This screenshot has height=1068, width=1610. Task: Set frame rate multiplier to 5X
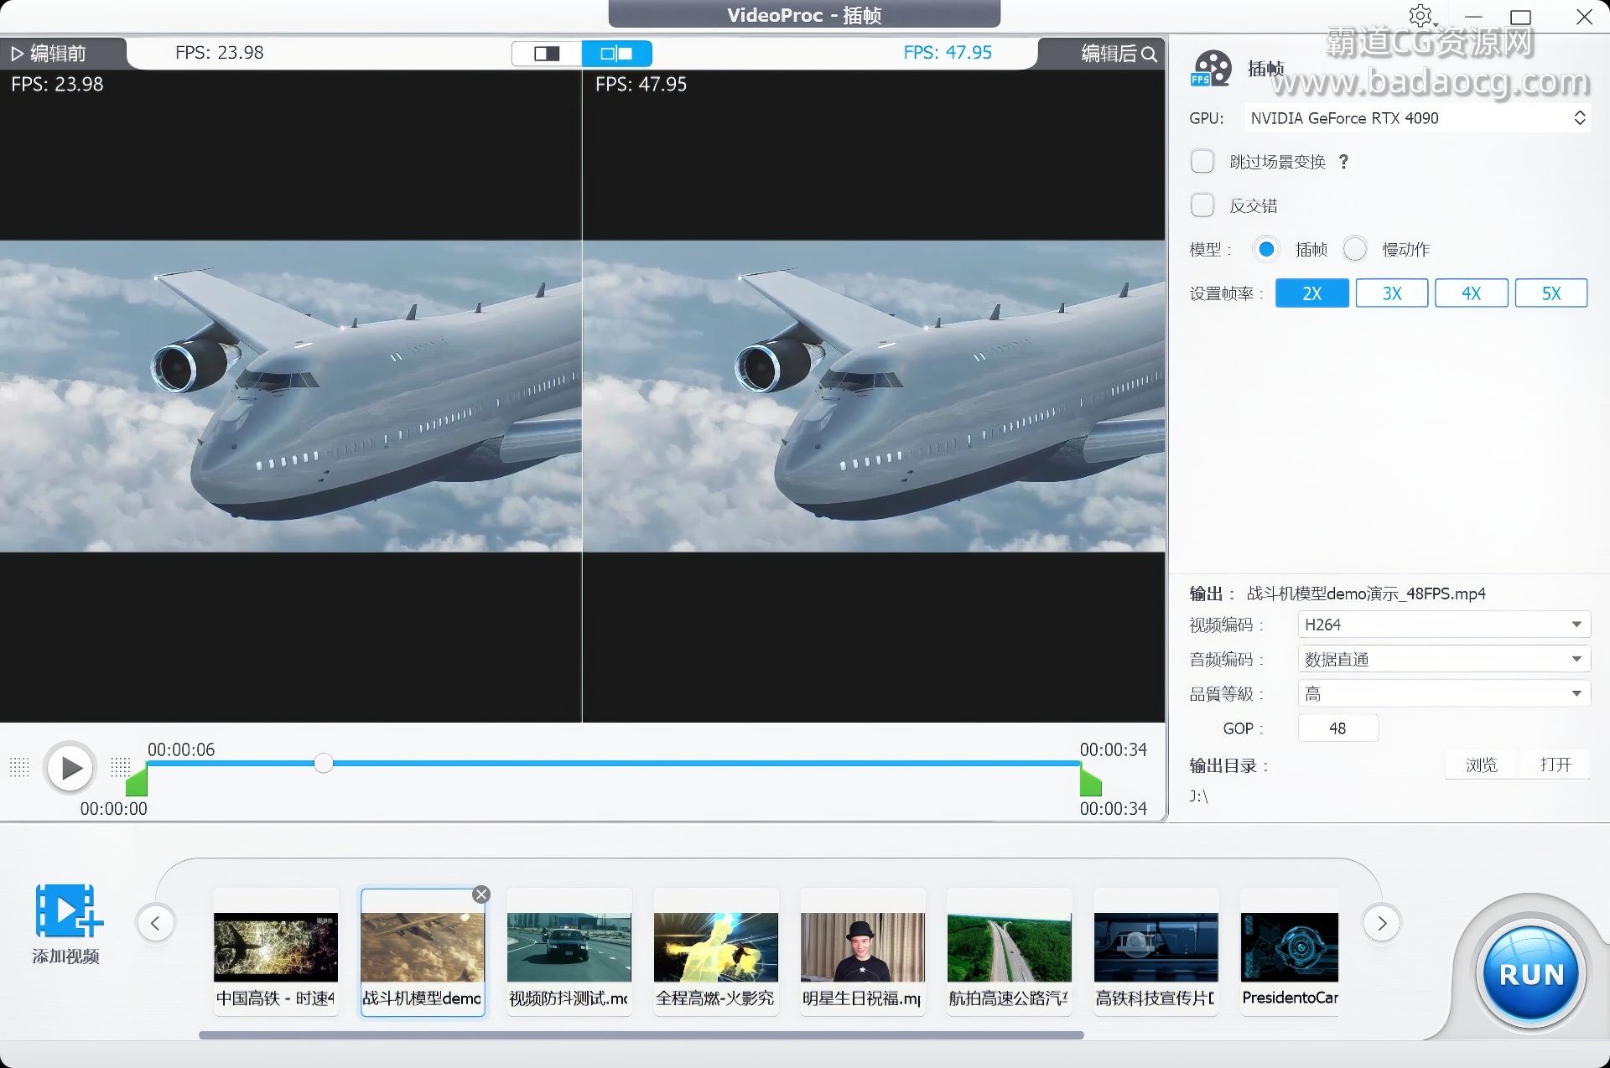pyautogui.click(x=1551, y=293)
